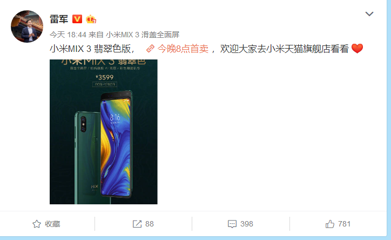Click the 收藏 label
This screenshot has height=240, width=391.
tap(52, 224)
